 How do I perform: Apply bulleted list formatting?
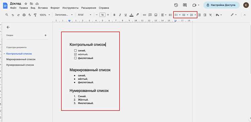[184, 15]
